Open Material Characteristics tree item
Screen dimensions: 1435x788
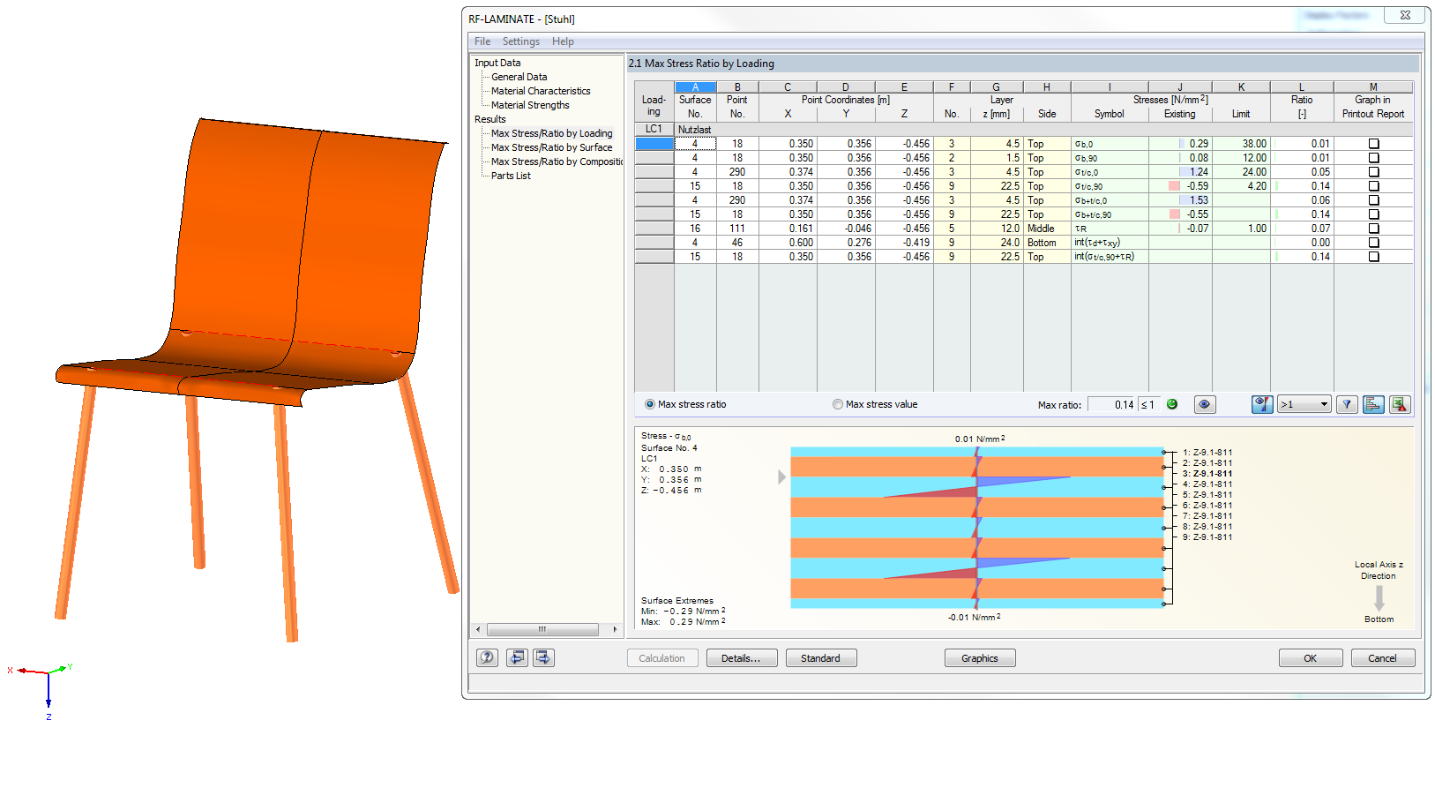[541, 91]
